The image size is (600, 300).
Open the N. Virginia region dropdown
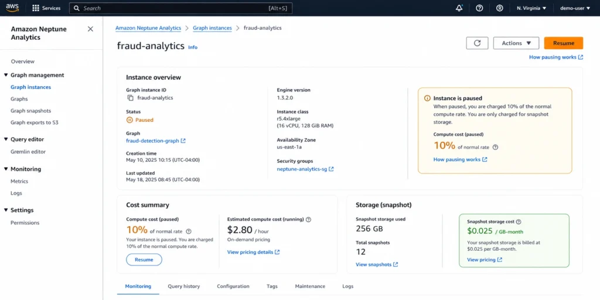(x=531, y=8)
